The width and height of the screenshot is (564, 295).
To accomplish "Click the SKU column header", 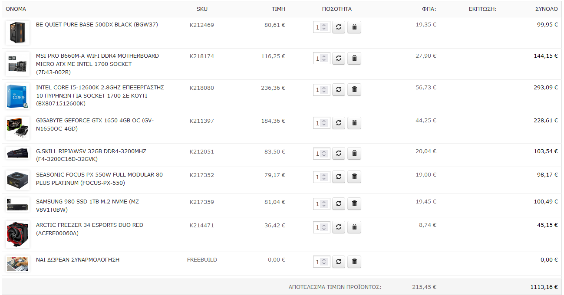I will click(x=202, y=9).
